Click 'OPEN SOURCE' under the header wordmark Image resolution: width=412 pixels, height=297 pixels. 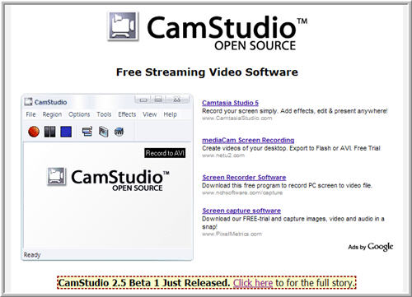pos(255,46)
